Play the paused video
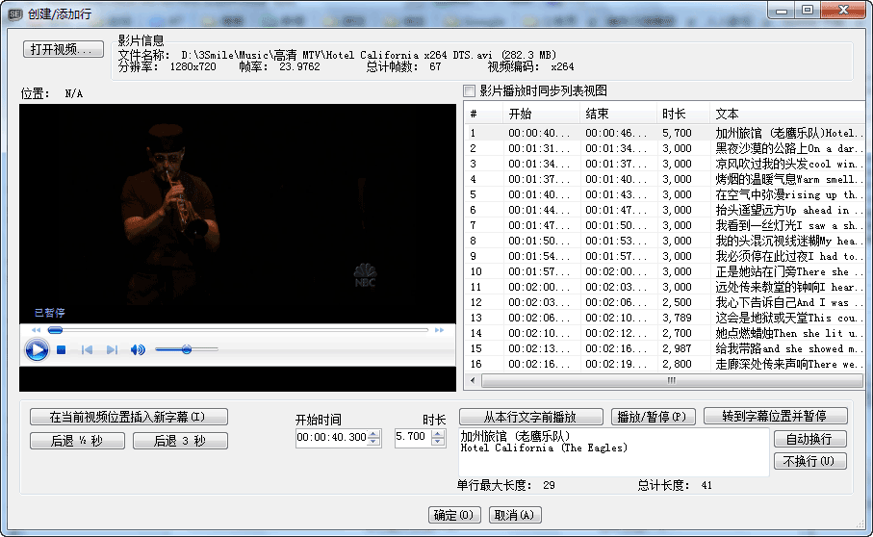The height and width of the screenshot is (537, 873). tap(37, 350)
